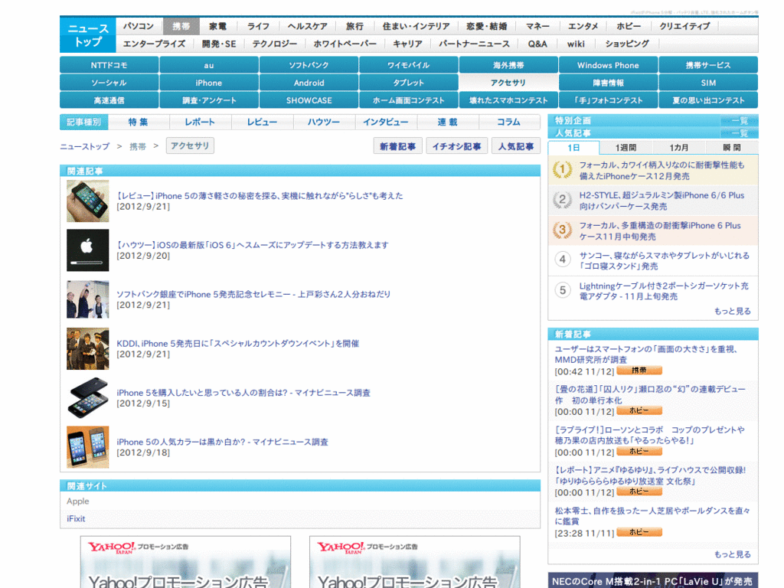Switch popular ranking to 瞬間 tab
Image resolution: width=784 pixels, height=588 pixels.
[x=731, y=148]
